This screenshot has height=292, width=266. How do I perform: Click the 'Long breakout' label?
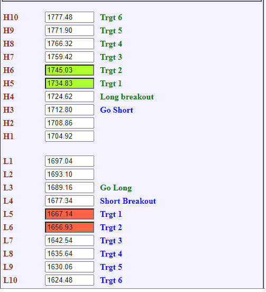(127, 97)
